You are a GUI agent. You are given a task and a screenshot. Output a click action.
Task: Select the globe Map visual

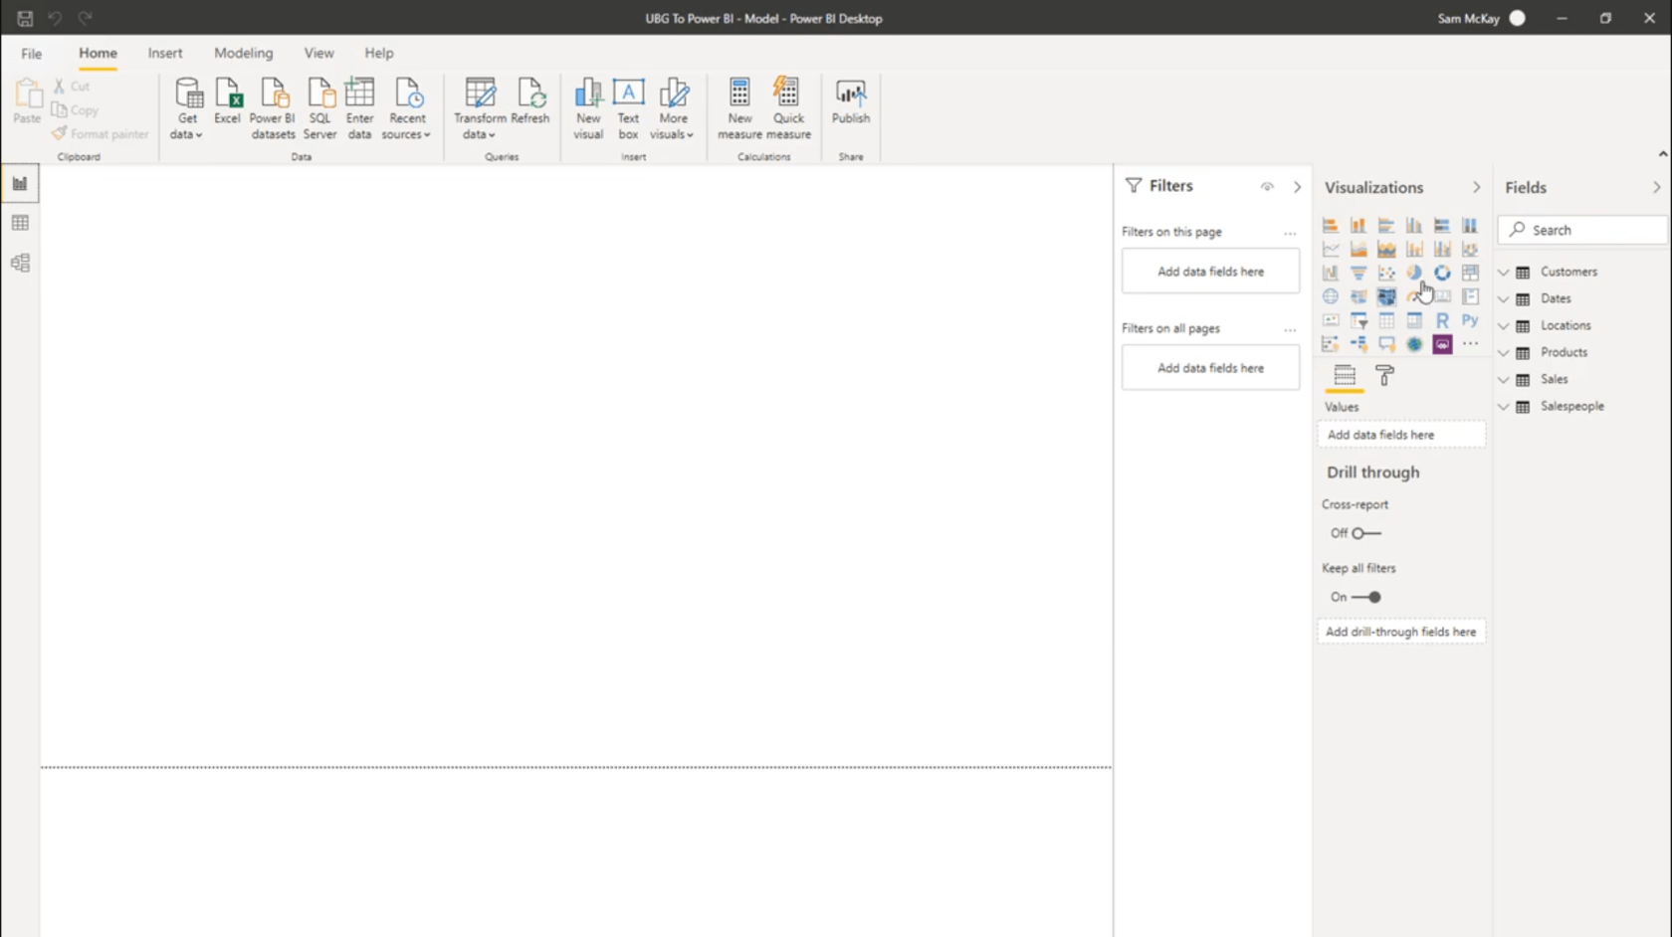(x=1331, y=296)
